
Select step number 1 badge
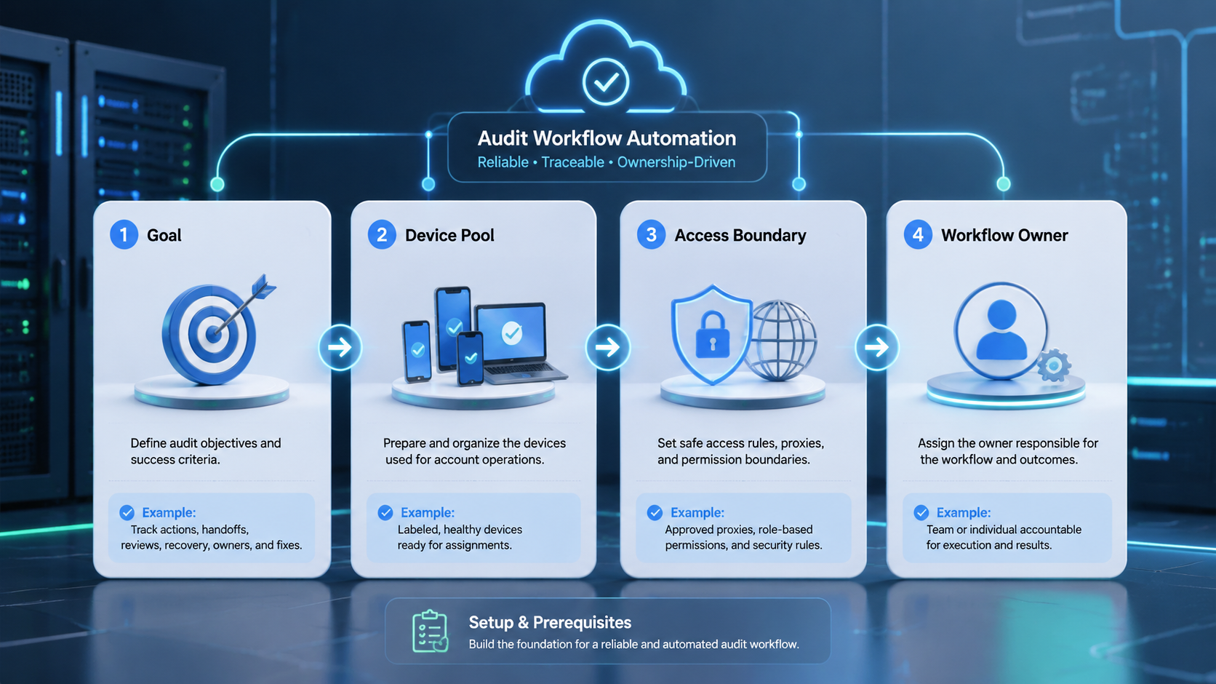click(x=124, y=235)
